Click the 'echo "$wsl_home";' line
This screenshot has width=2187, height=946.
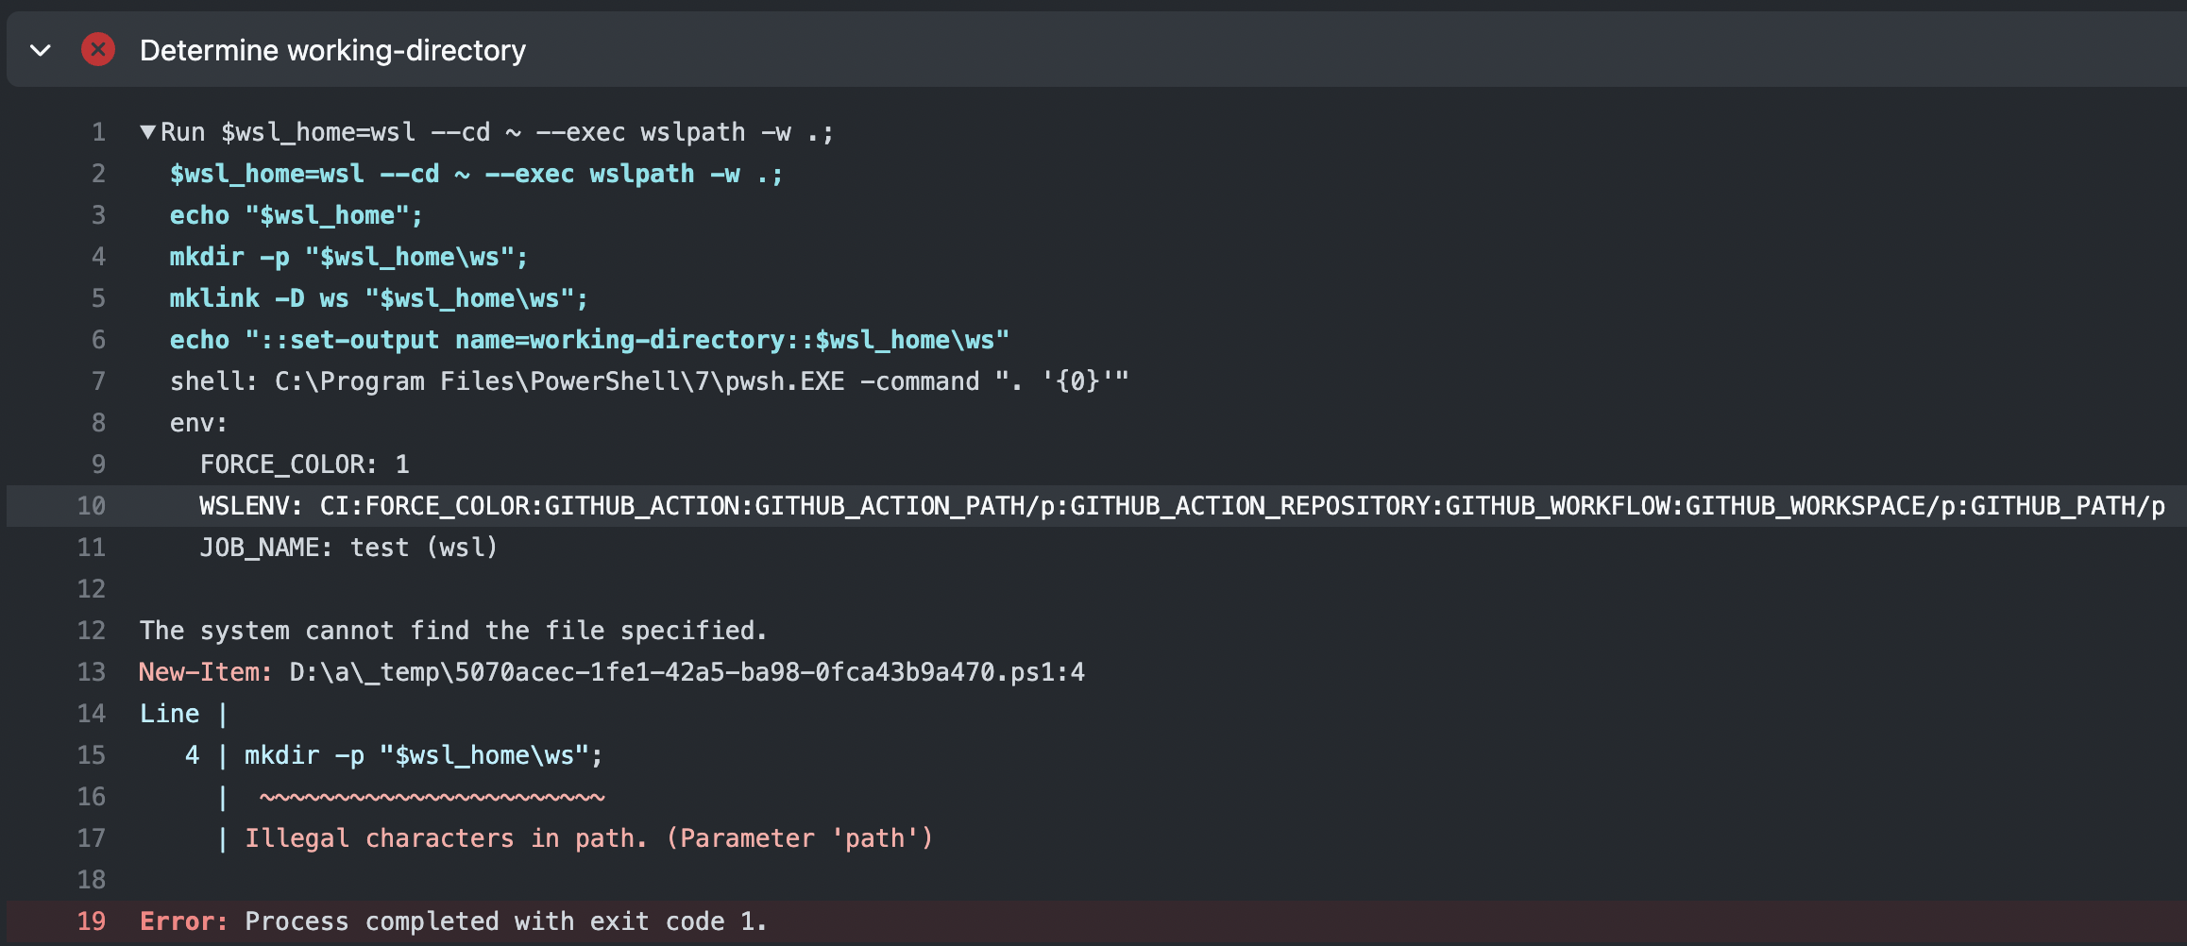(x=296, y=215)
